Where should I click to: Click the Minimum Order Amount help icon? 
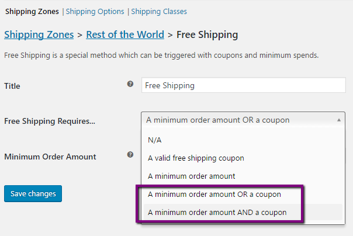[x=130, y=155]
